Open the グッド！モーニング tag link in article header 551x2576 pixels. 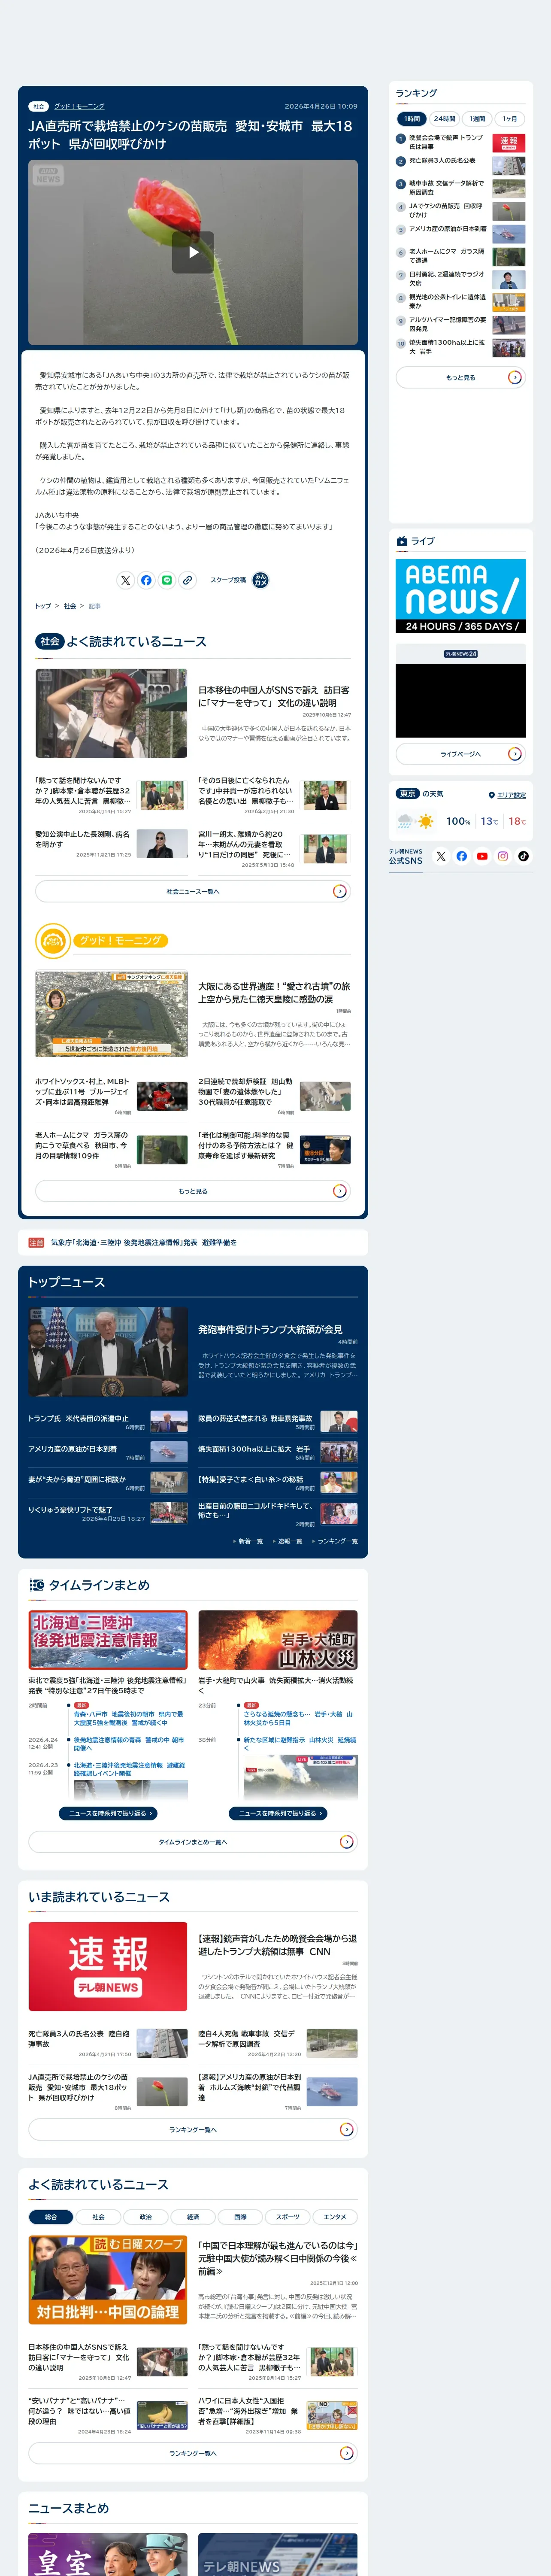79,106
